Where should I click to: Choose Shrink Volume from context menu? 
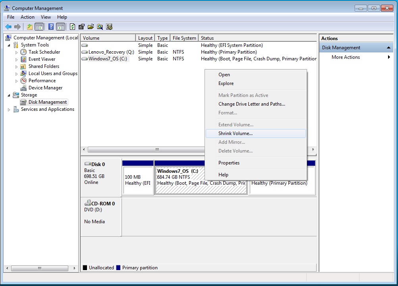point(256,133)
